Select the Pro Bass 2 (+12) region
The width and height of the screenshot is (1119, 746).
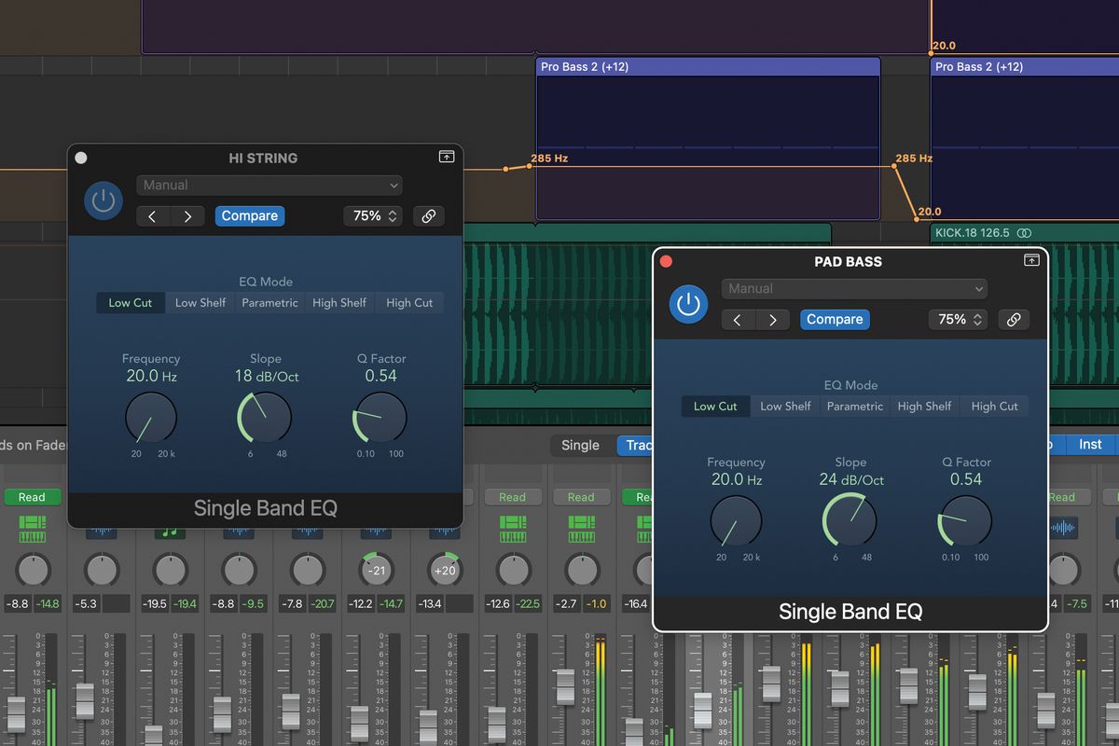point(707,66)
